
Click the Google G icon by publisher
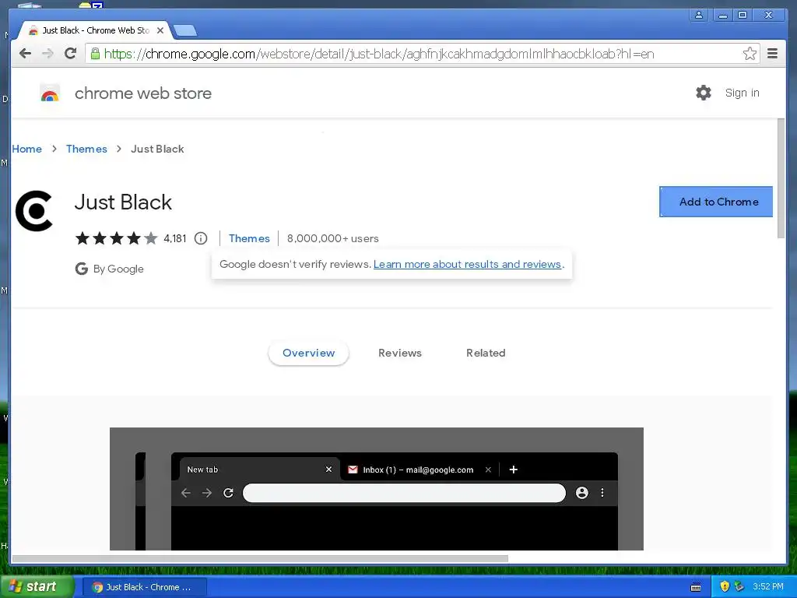(81, 269)
